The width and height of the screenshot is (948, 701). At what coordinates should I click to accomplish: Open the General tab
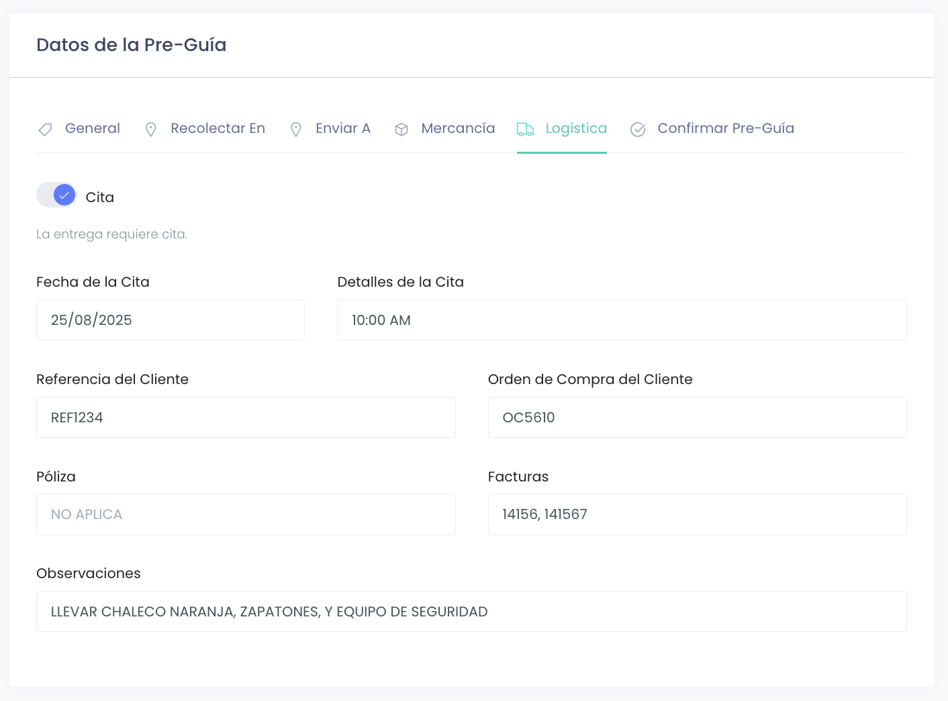[93, 128]
